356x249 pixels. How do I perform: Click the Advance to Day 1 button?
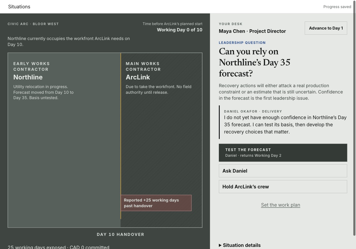pos(326,28)
